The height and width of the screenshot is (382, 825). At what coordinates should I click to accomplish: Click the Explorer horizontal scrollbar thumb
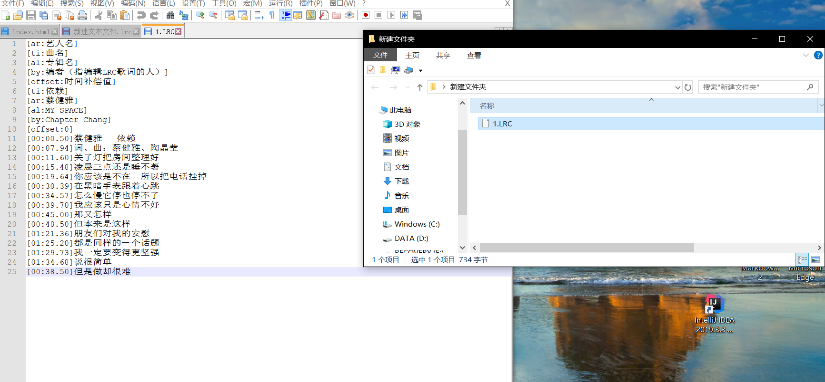(586, 248)
